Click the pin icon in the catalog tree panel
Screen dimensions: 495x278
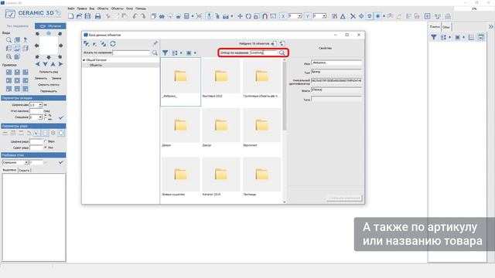pos(155,43)
